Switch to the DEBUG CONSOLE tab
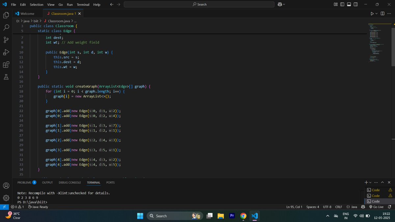 pos(70,183)
